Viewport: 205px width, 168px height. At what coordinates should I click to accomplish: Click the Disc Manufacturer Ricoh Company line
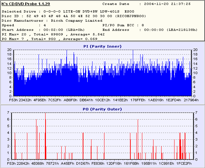coord(52,21)
